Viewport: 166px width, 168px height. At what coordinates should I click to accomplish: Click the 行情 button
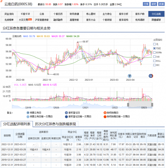[146, 4]
